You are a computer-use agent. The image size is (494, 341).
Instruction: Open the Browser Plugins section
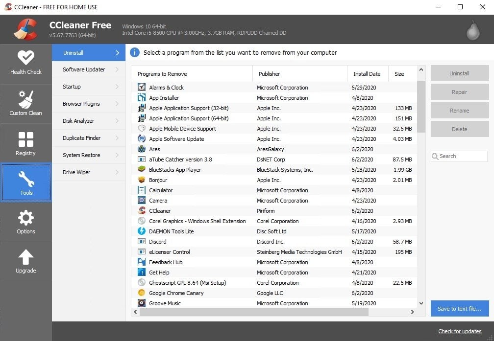[81, 104]
